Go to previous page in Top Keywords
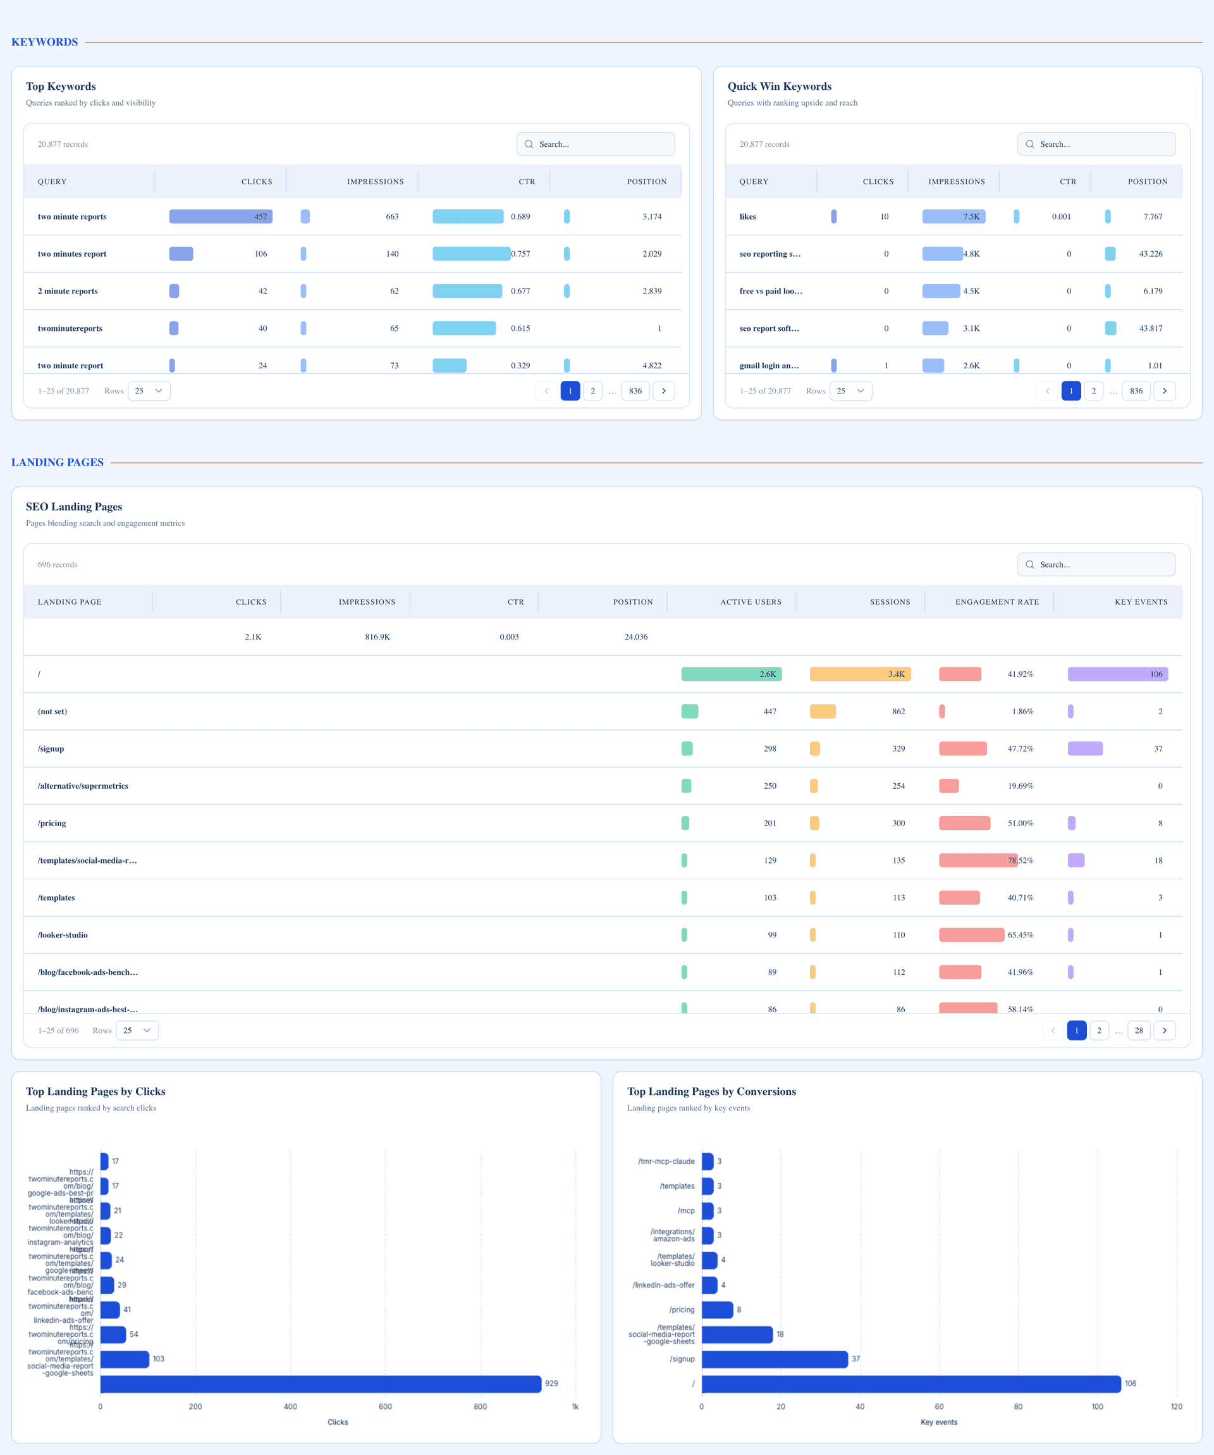The width and height of the screenshot is (1214, 1455). point(546,391)
